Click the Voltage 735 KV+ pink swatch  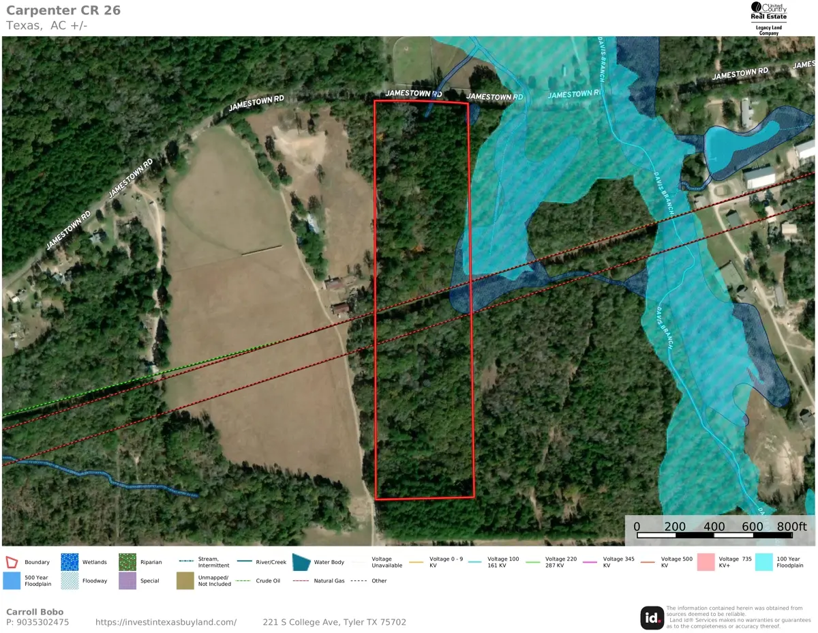tap(706, 562)
